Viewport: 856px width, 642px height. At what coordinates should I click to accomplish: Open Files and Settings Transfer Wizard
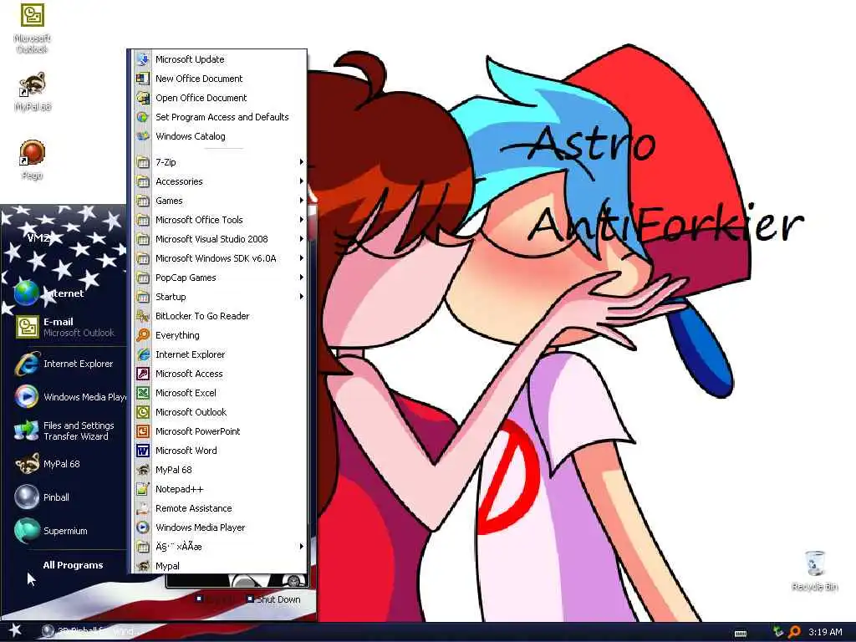(64, 431)
